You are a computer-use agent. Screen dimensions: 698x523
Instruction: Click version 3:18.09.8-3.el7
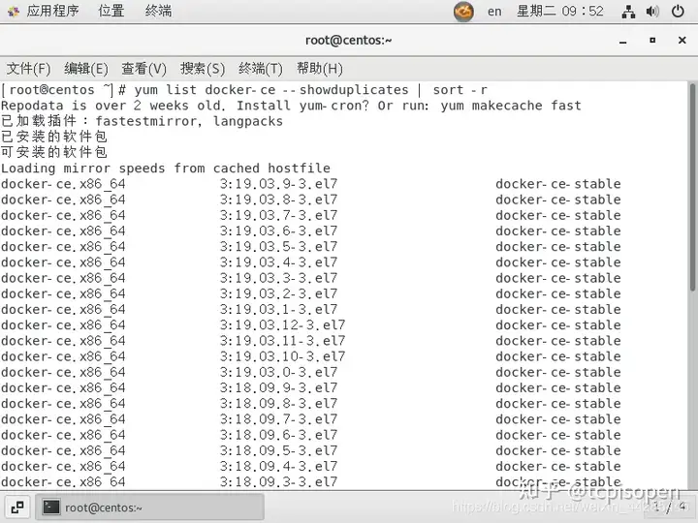[278, 403]
